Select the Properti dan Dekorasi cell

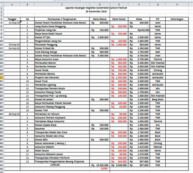pyautogui.click(x=62, y=78)
